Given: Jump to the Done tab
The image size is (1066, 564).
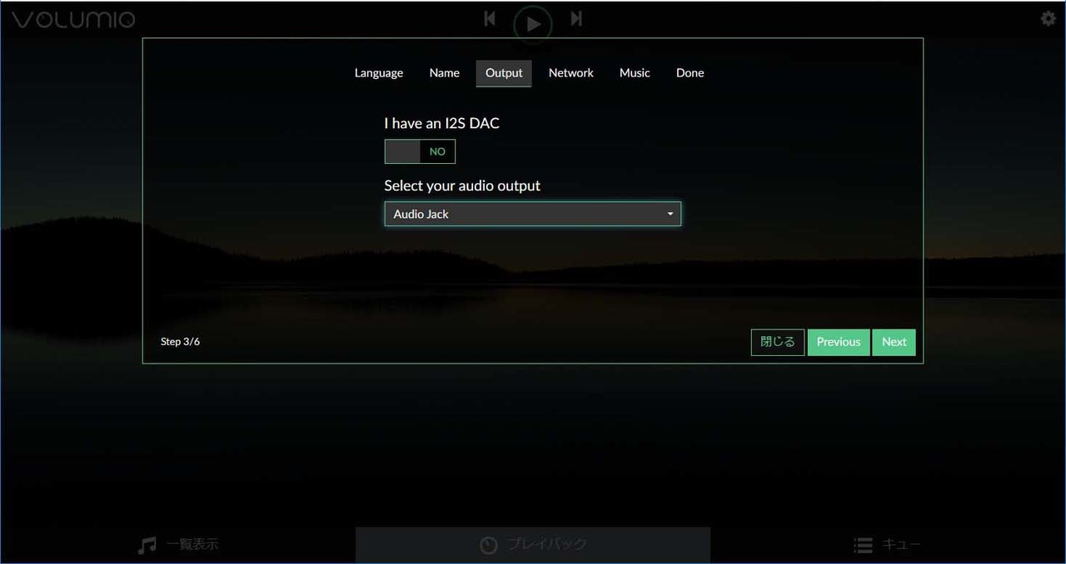Looking at the screenshot, I should coord(690,73).
